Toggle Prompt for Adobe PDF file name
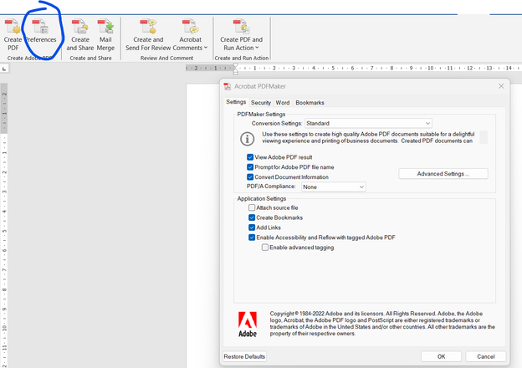 point(250,167)
